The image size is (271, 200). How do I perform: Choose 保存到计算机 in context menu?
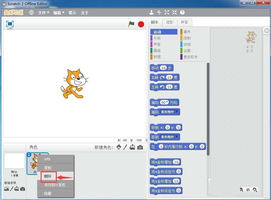coord(56,185)
